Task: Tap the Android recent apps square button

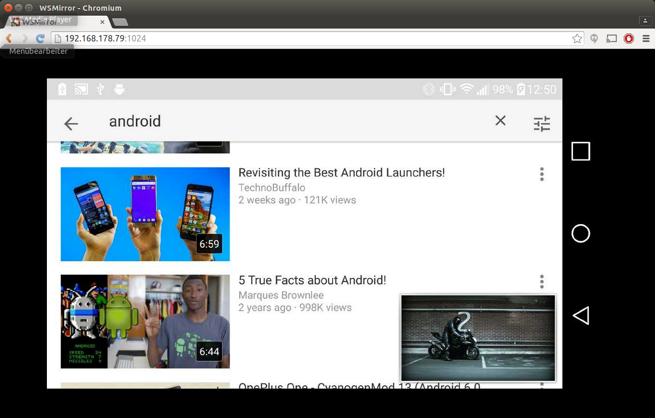Action: point(581,151)
